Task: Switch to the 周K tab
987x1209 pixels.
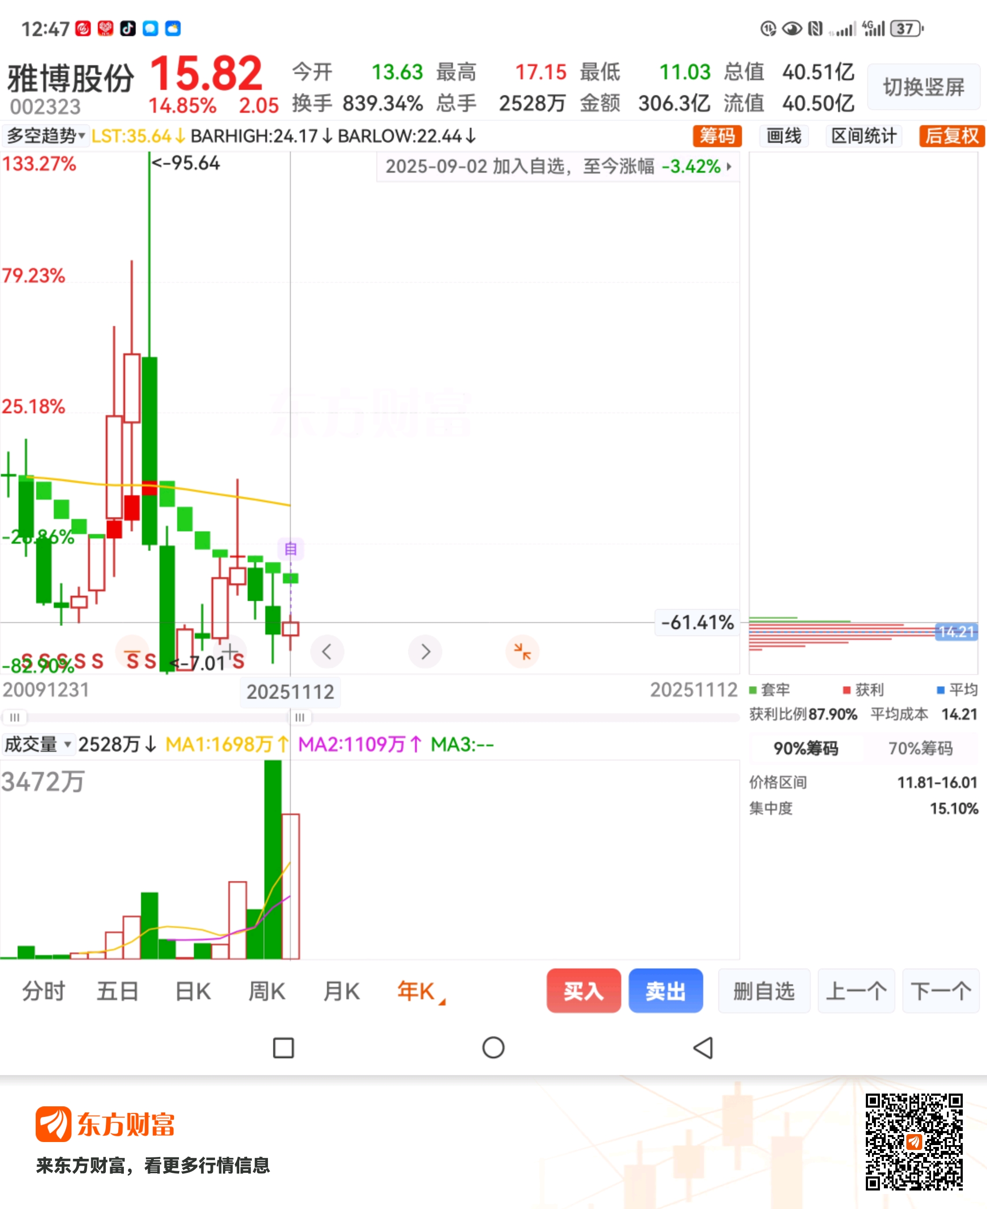Action: 267,991
